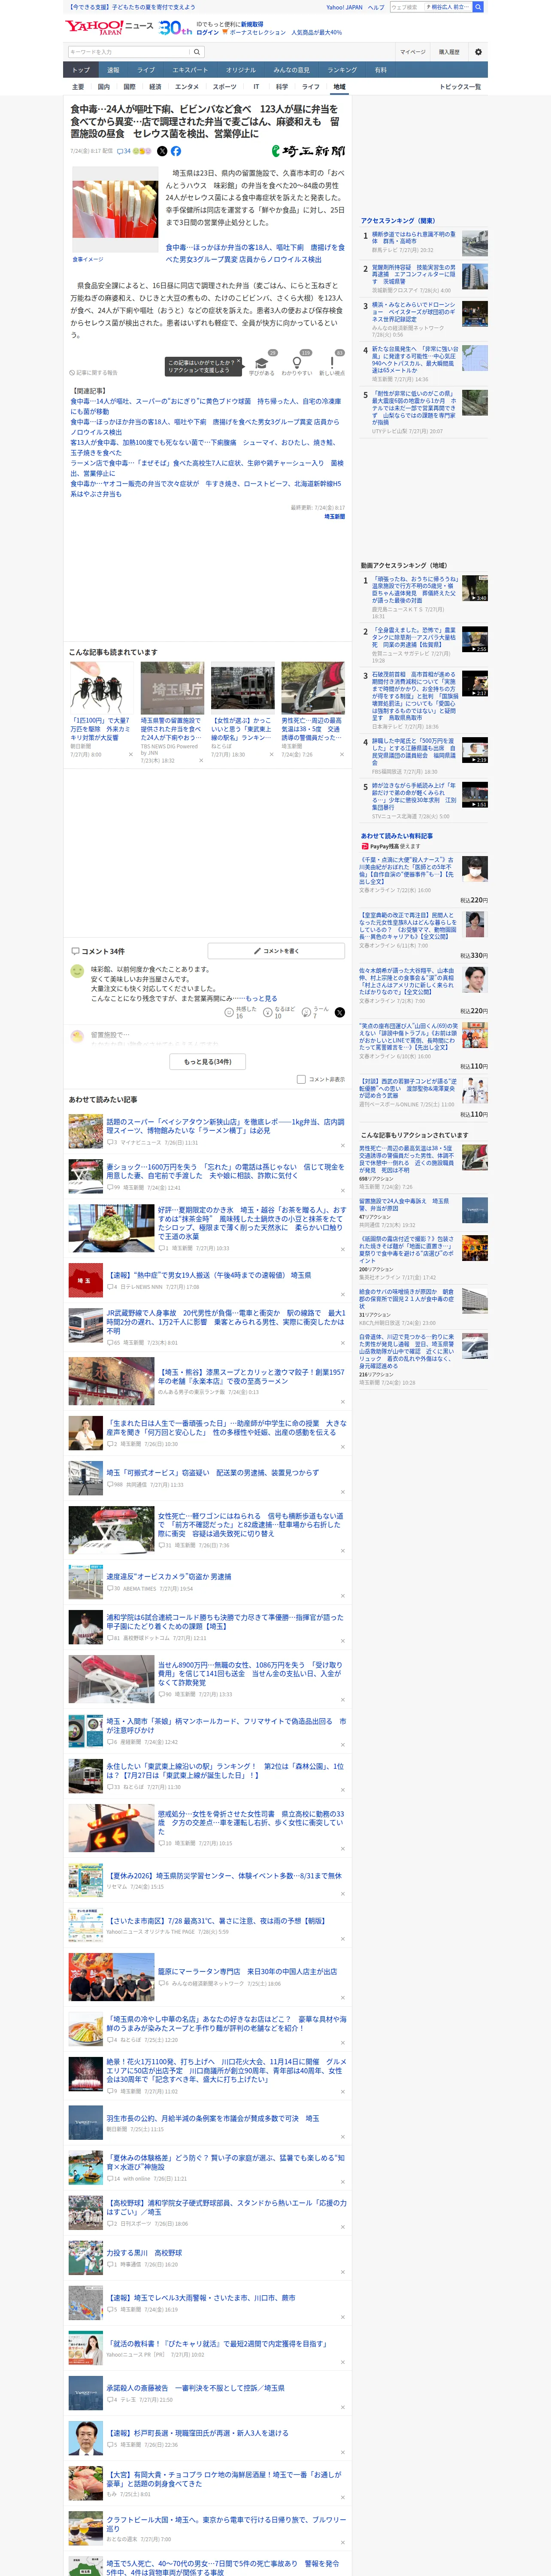Select the トップ tab
The image size is (551, 2576).
click(x=81, y=70)
